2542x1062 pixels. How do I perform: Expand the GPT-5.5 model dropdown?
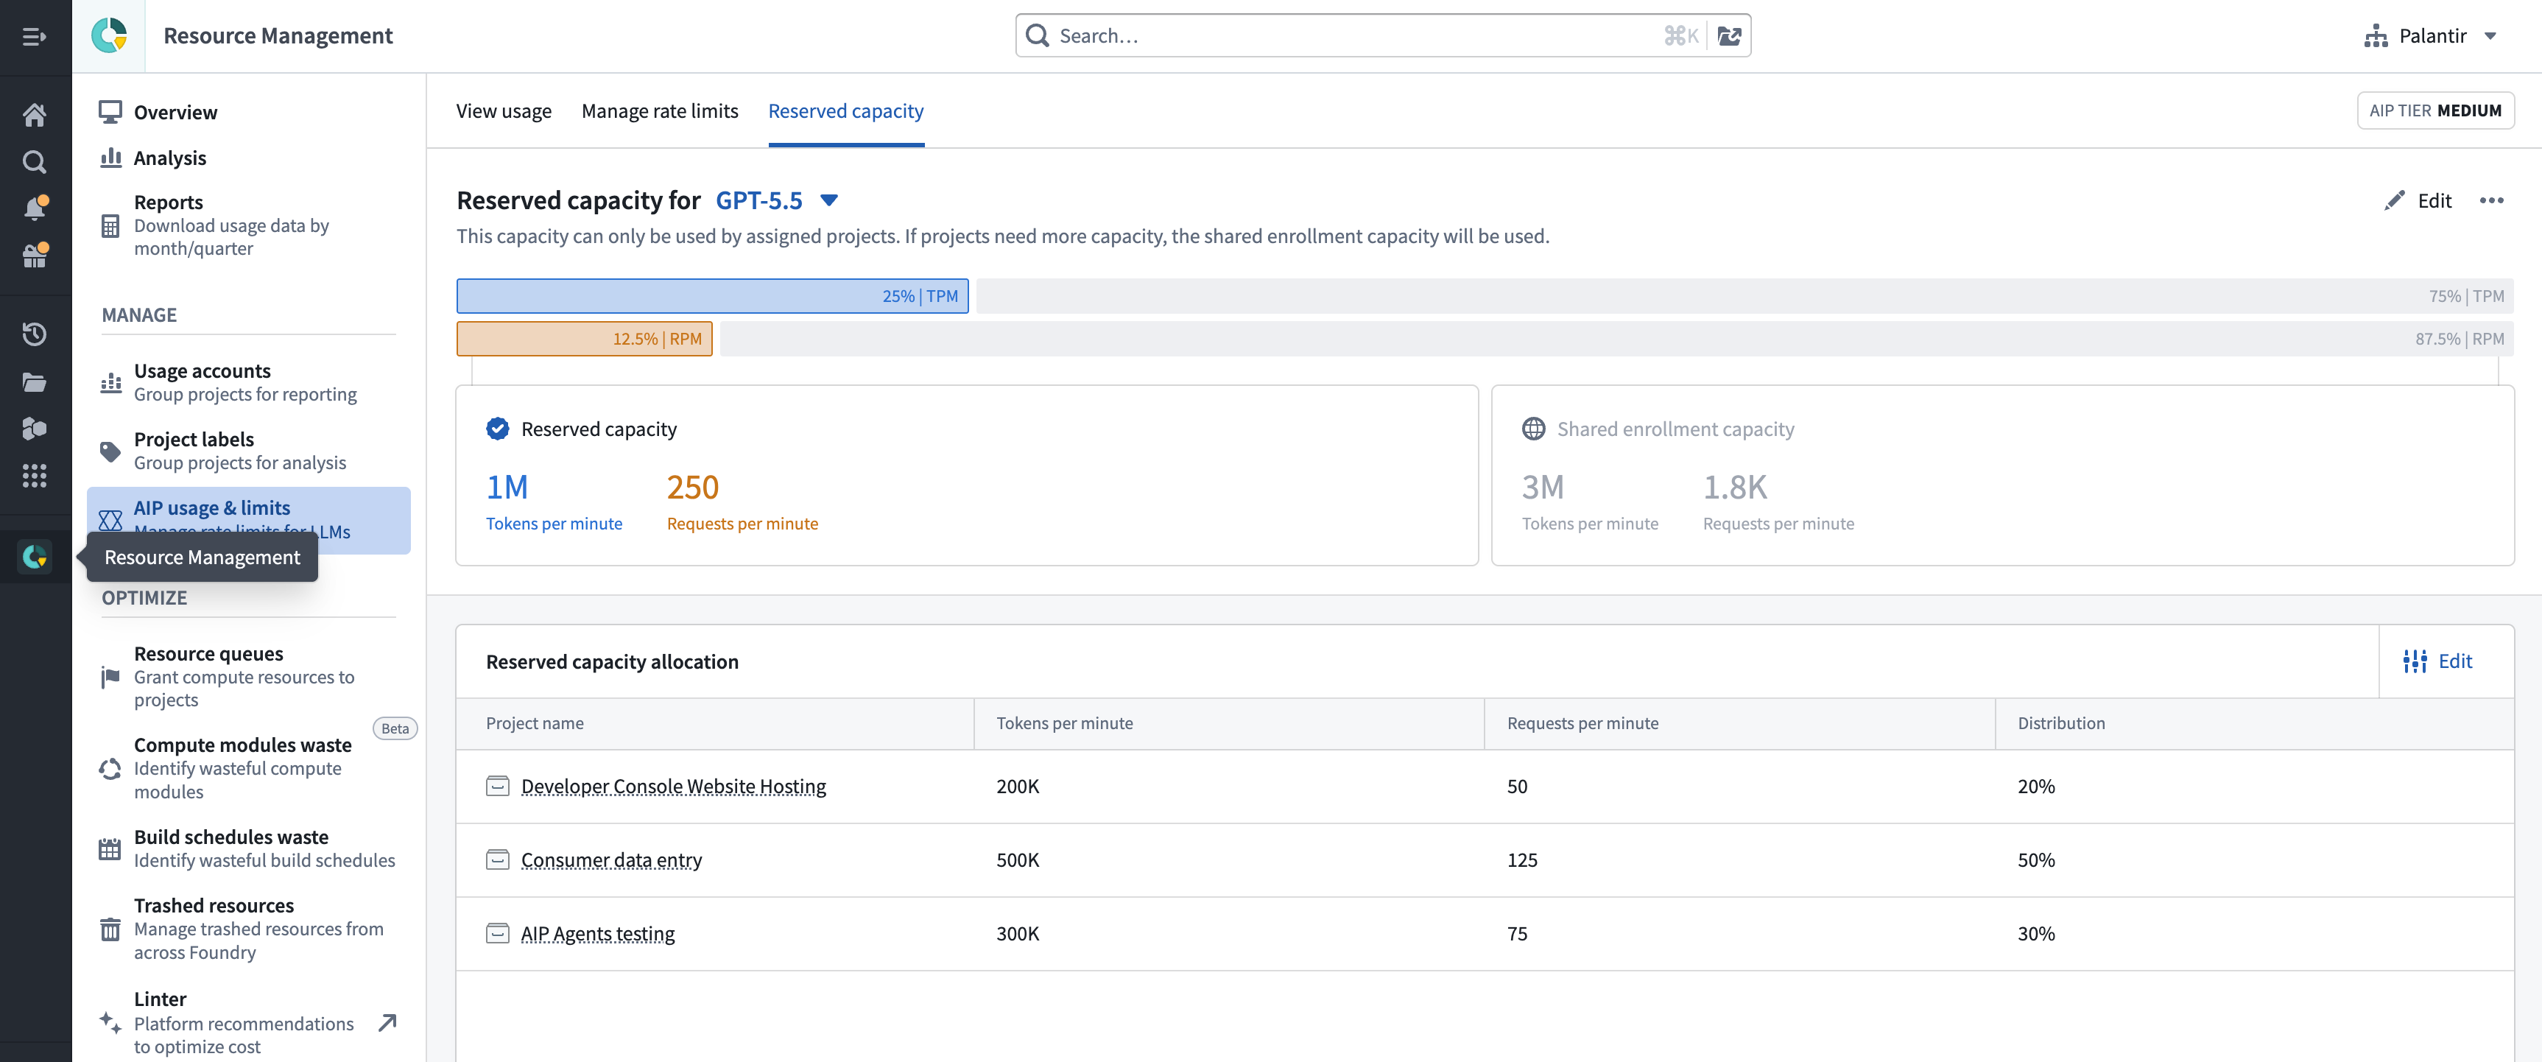click(x=777, y=200)
